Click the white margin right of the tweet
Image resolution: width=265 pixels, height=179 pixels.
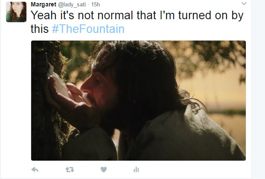(x=258, y=85)
